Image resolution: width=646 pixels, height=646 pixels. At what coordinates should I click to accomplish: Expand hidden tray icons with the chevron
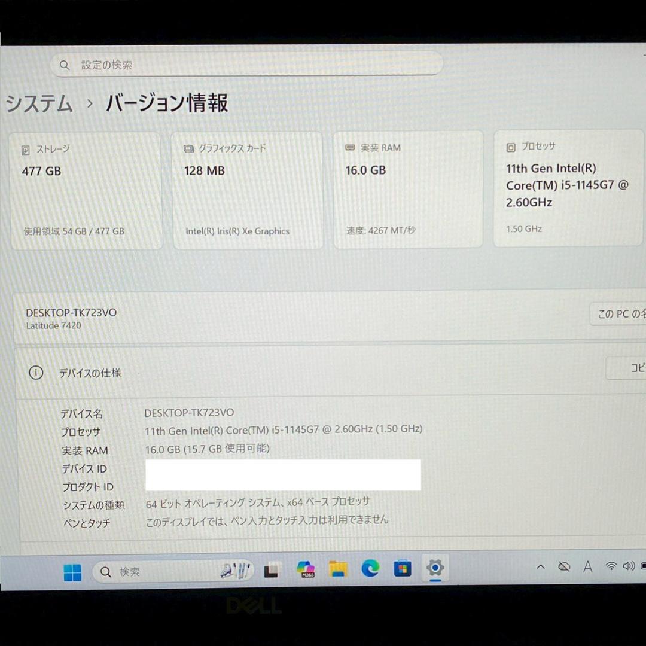pyautogui.click(x=540, y=566)
